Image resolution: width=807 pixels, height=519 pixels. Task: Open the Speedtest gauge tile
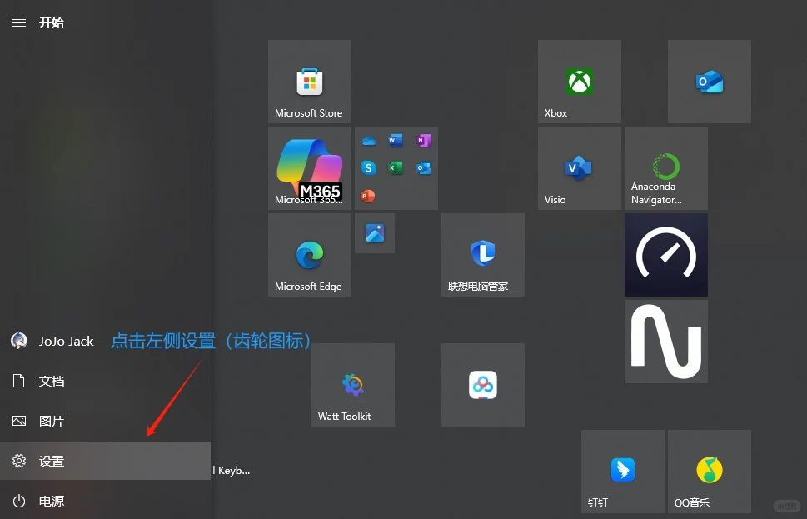tap(665, 255)
